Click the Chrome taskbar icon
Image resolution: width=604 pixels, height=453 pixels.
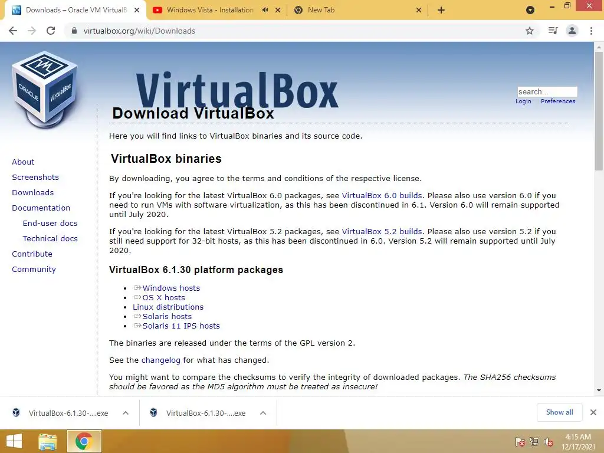tap(84, 441)
